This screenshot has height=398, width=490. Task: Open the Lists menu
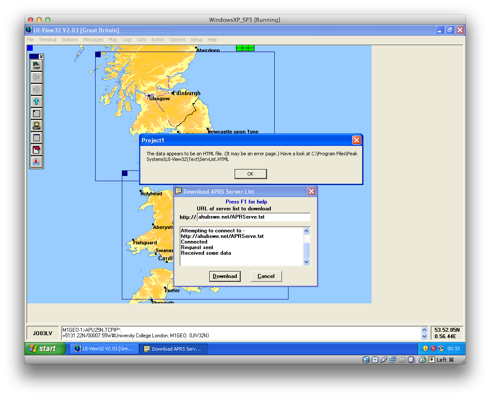click(142, 40)
